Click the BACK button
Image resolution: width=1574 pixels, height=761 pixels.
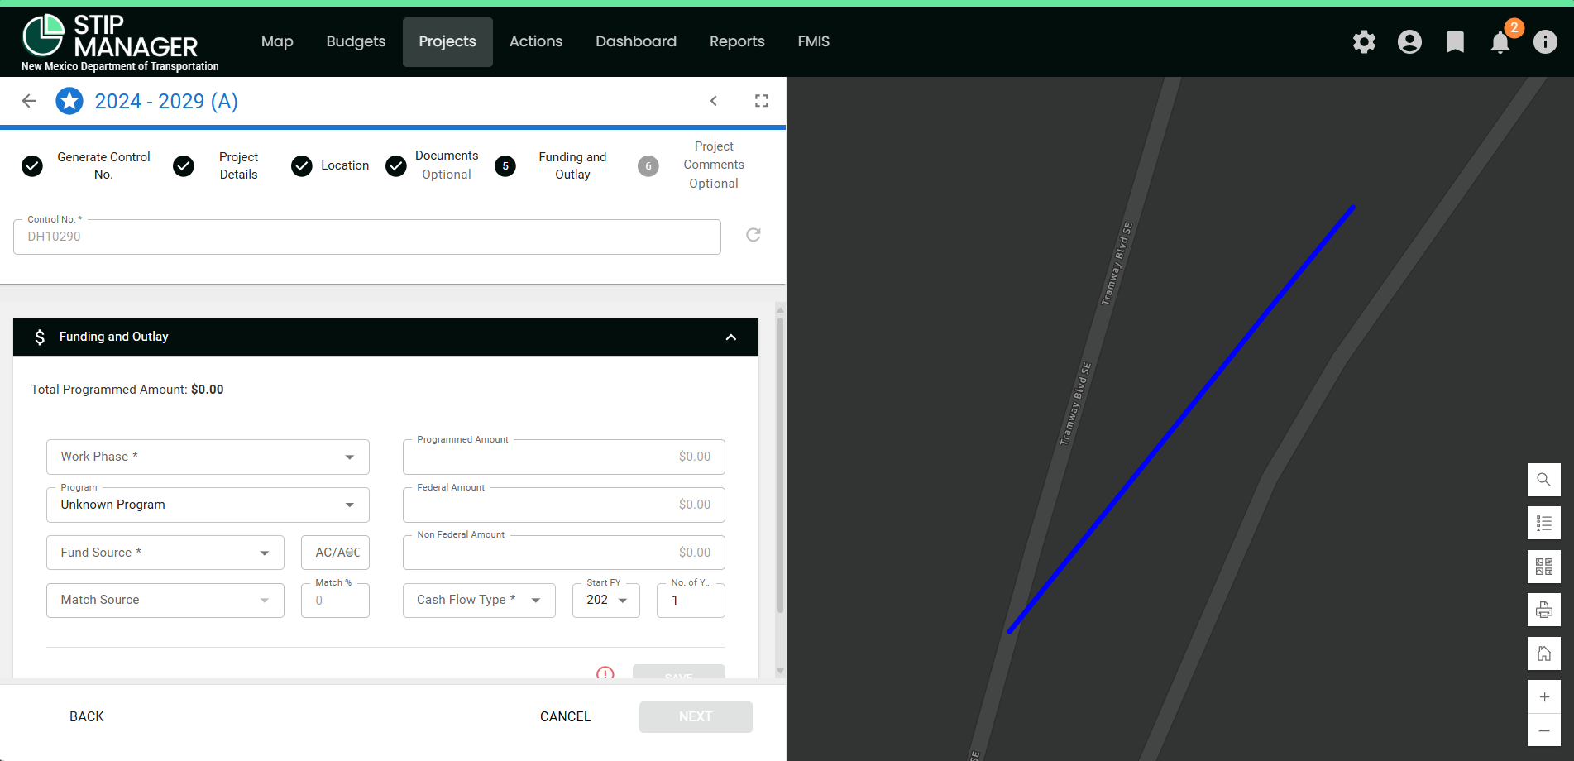(x=87, y=716)
